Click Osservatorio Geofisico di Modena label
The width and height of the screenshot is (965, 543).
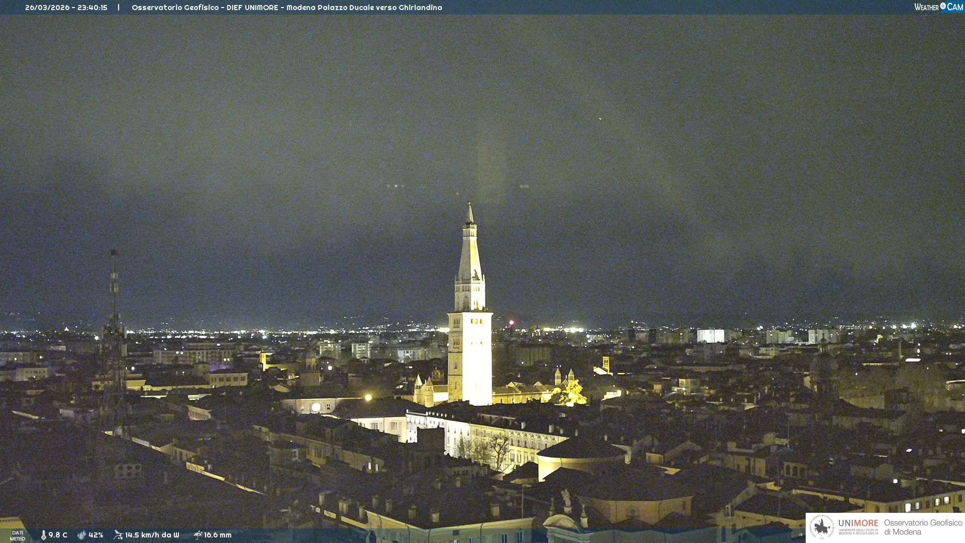point(923,527)
